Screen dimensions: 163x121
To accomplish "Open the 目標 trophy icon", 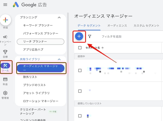I will [x=5, y=52].
